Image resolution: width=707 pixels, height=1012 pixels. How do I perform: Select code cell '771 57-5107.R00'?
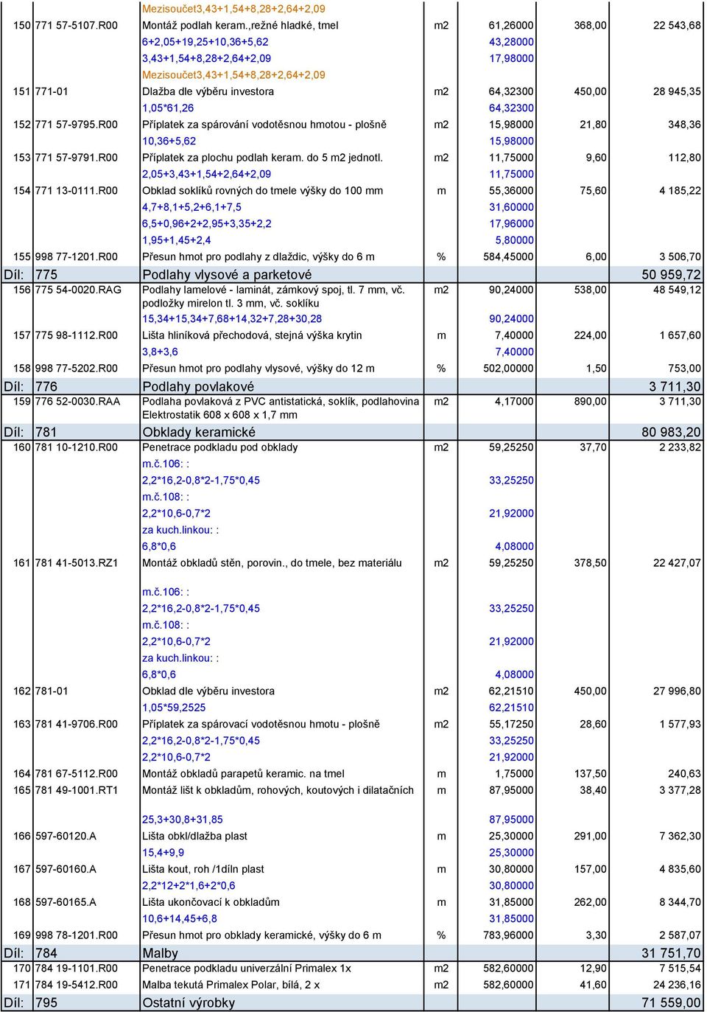[x=76, y=25]
